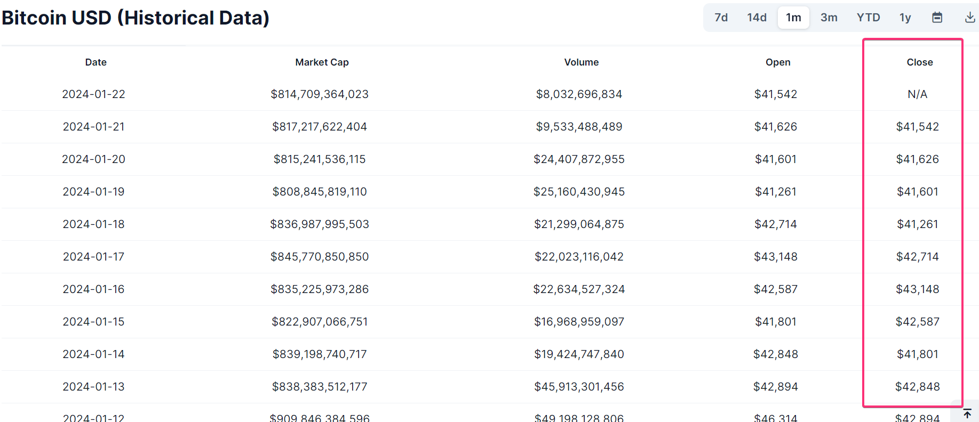Click open price for 2024-01-18
This screenshot has width=979, height=422.
click(x=776, y=224)
